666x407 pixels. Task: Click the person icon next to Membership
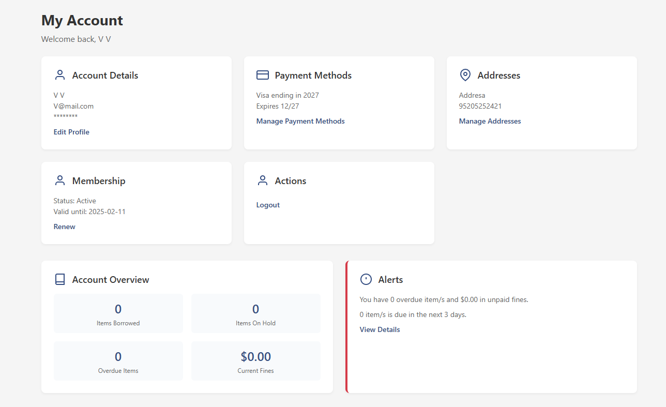pyautogui.click(x=60, y=181)
